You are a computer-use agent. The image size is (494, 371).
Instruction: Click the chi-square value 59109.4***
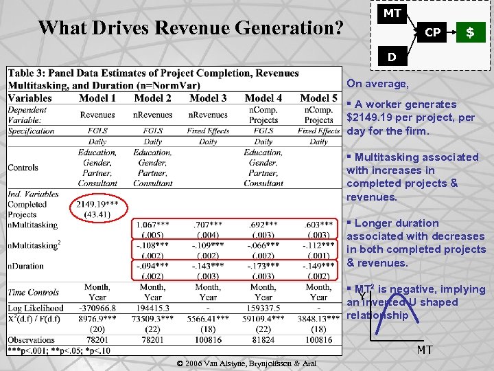click(263, 319)
